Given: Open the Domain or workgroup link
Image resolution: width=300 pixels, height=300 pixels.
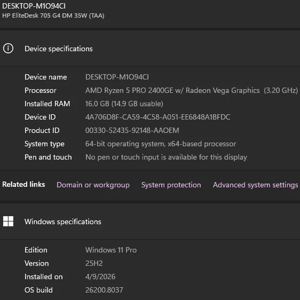Looking at the screenshot, I should (93, 185).
